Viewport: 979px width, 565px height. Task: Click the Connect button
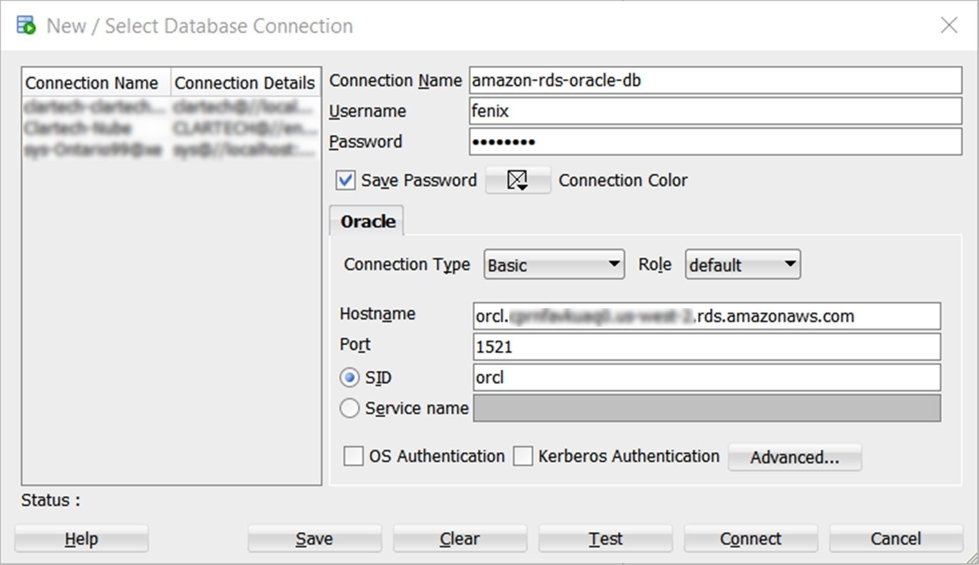(751, 539)
